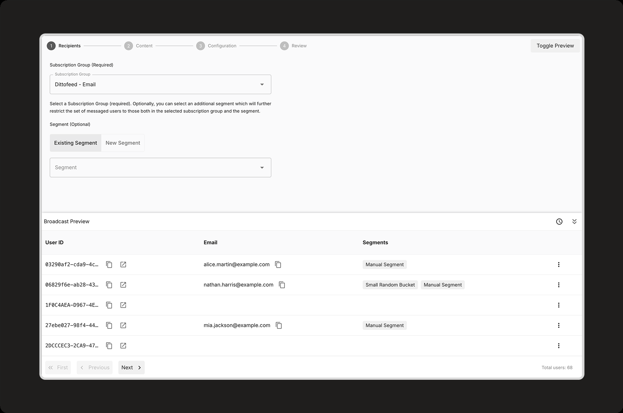Copy user ID 1F0C4AEA-D967-4E
The height and width of the screenshot is (413, 623).
point(109,305)
